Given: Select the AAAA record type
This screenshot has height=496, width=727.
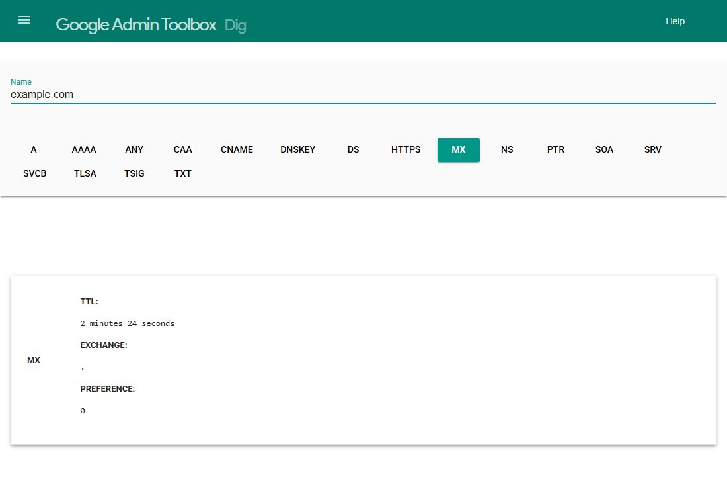Looking at the screenshot, I should [84, 150].
